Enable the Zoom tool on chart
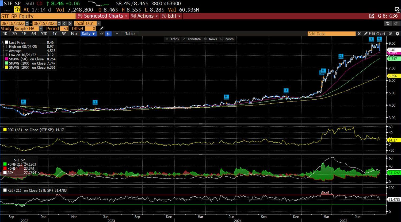This screenshot has height=222, width=401. pyautogui.click(x=227, y=39)
